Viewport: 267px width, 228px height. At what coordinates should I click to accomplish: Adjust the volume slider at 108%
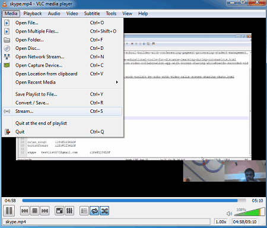pos(250,212)
